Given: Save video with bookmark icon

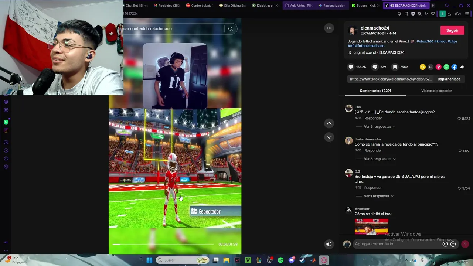Looking at the screenshot, I should pyautogui.click(x=395, y=67).
